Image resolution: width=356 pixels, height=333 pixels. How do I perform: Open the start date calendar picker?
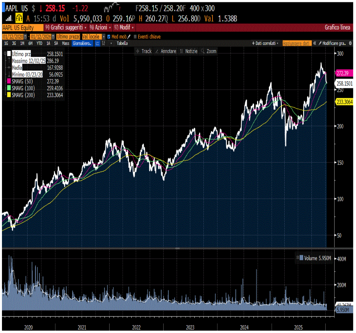pos(25,37)
